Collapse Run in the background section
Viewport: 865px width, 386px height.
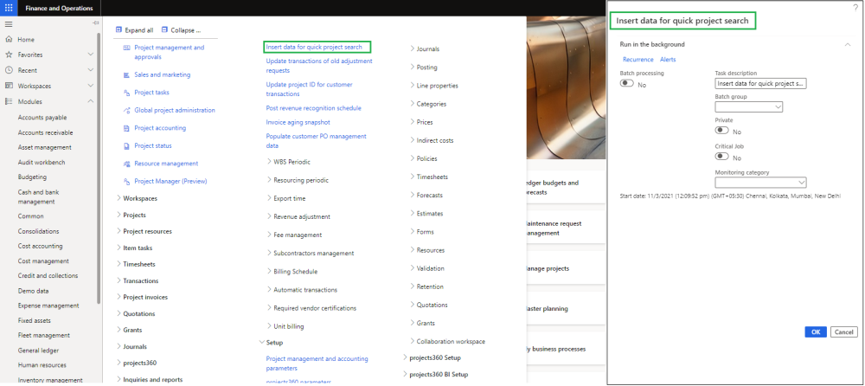(848, 45)
